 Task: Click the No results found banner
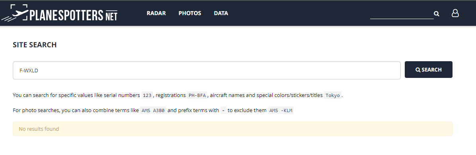coord(232,129)
